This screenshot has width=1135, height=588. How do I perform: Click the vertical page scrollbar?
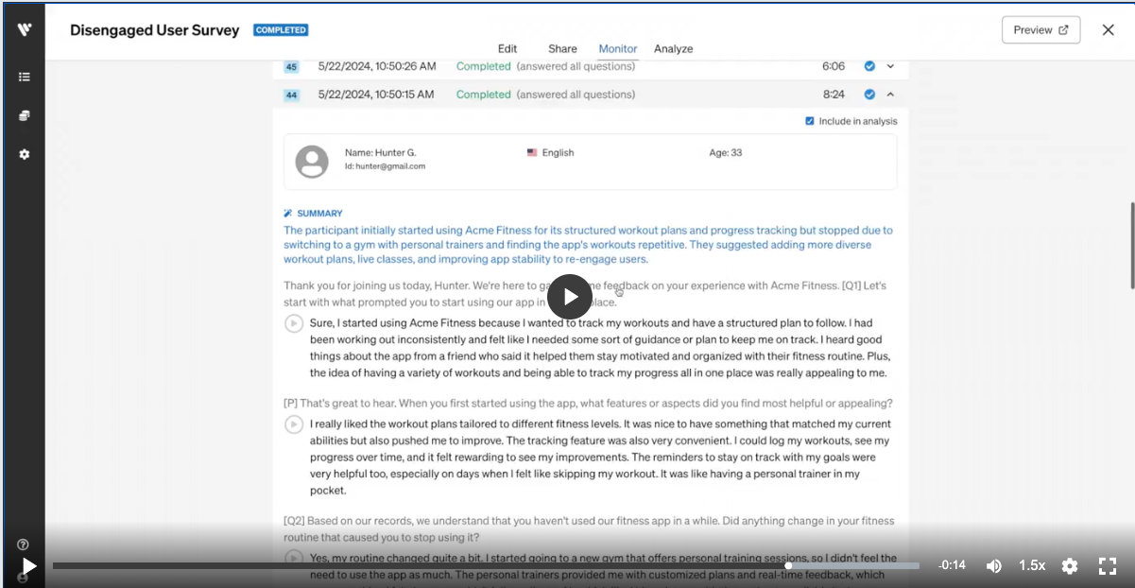tap(1131, 246)
